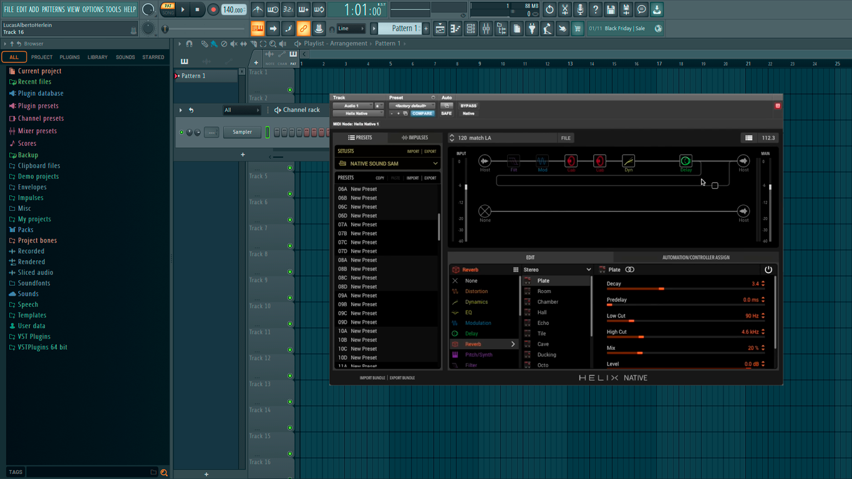This screenshot has height=479, width=852.
Task: Open the piano roll icon in toolbar
Action: tap(455, 29)
